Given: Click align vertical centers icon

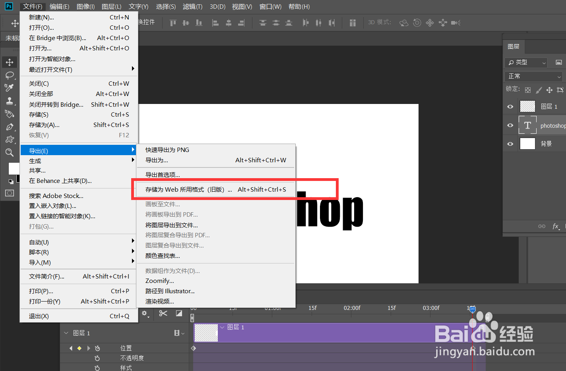Looking at the screenshot, I should (186, 23).
